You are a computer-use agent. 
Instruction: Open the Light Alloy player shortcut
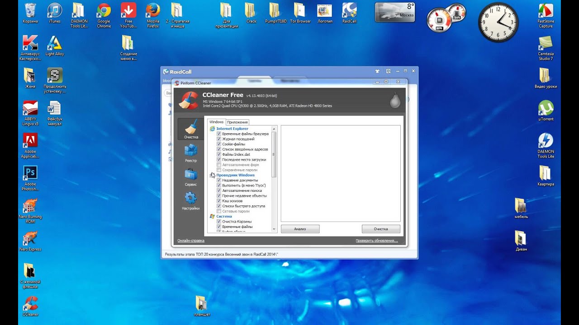(55, 46)
